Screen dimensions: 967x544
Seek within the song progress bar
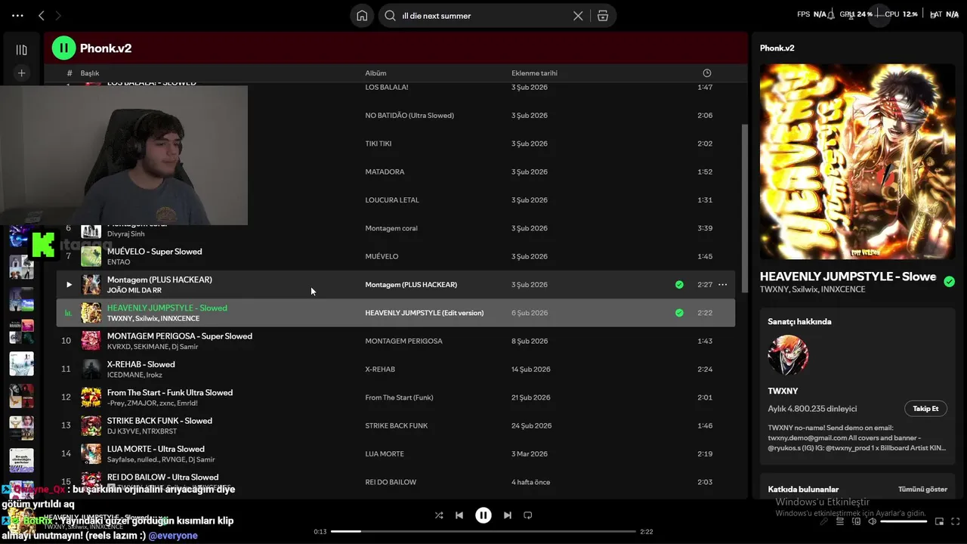[x=483, y=532]
